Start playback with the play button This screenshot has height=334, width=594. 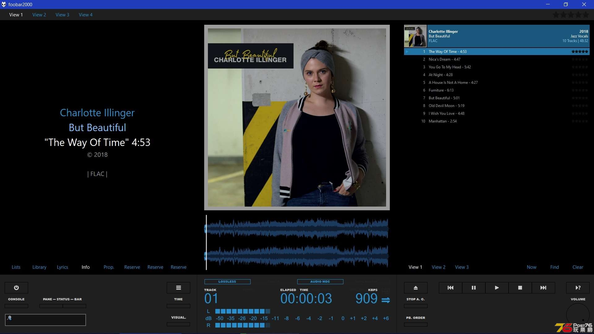tap(497, 288)
